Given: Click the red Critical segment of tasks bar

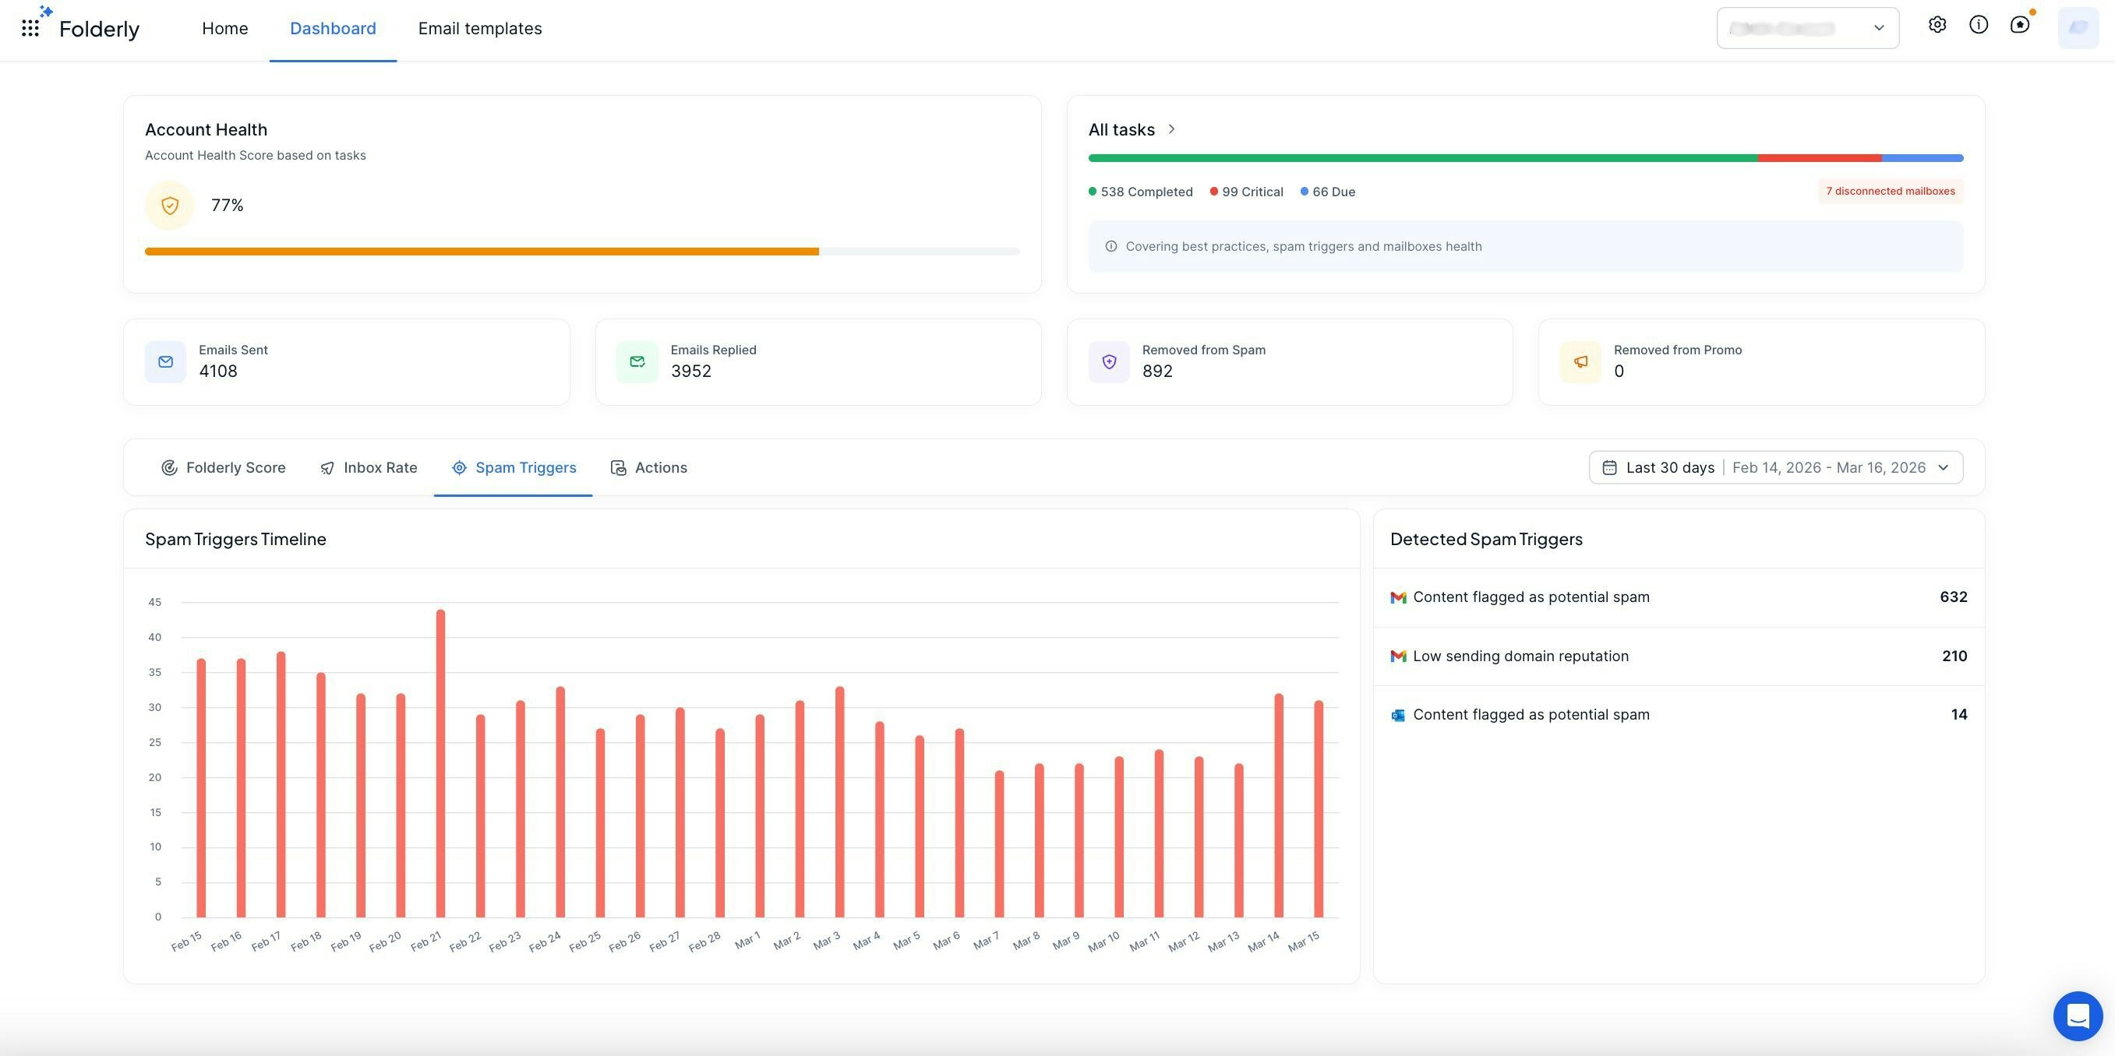Looking at the screenshot, I should click(1820, 157).
